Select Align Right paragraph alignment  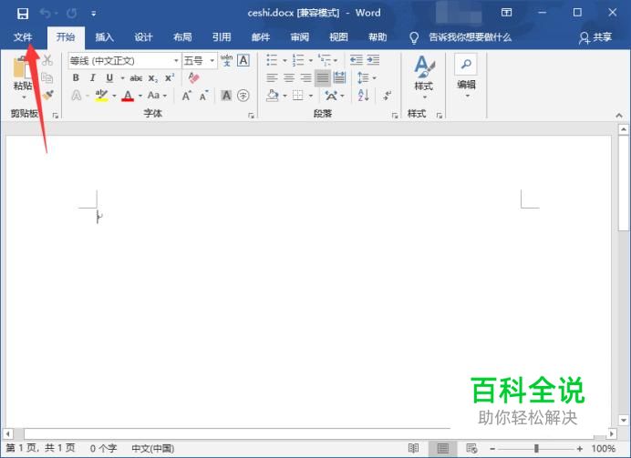point(305,78)
